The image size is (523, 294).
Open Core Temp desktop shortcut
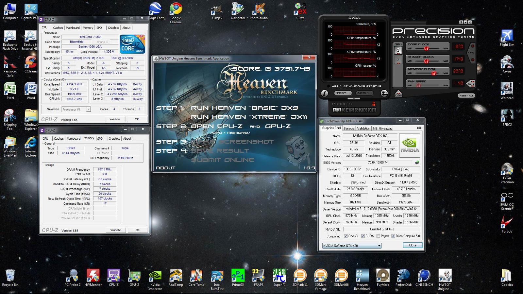[x=196, y=278]
